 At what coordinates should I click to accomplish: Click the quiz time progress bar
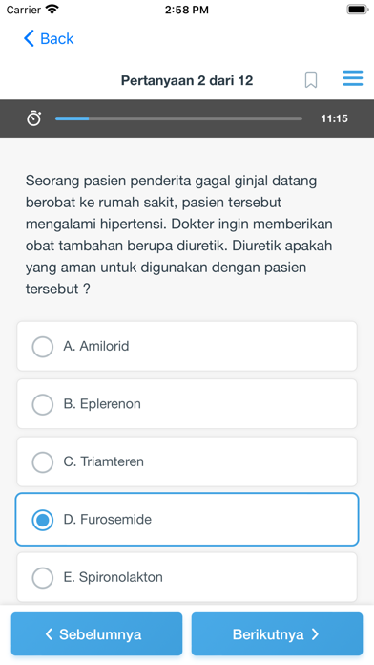click(x=178, y=118)
